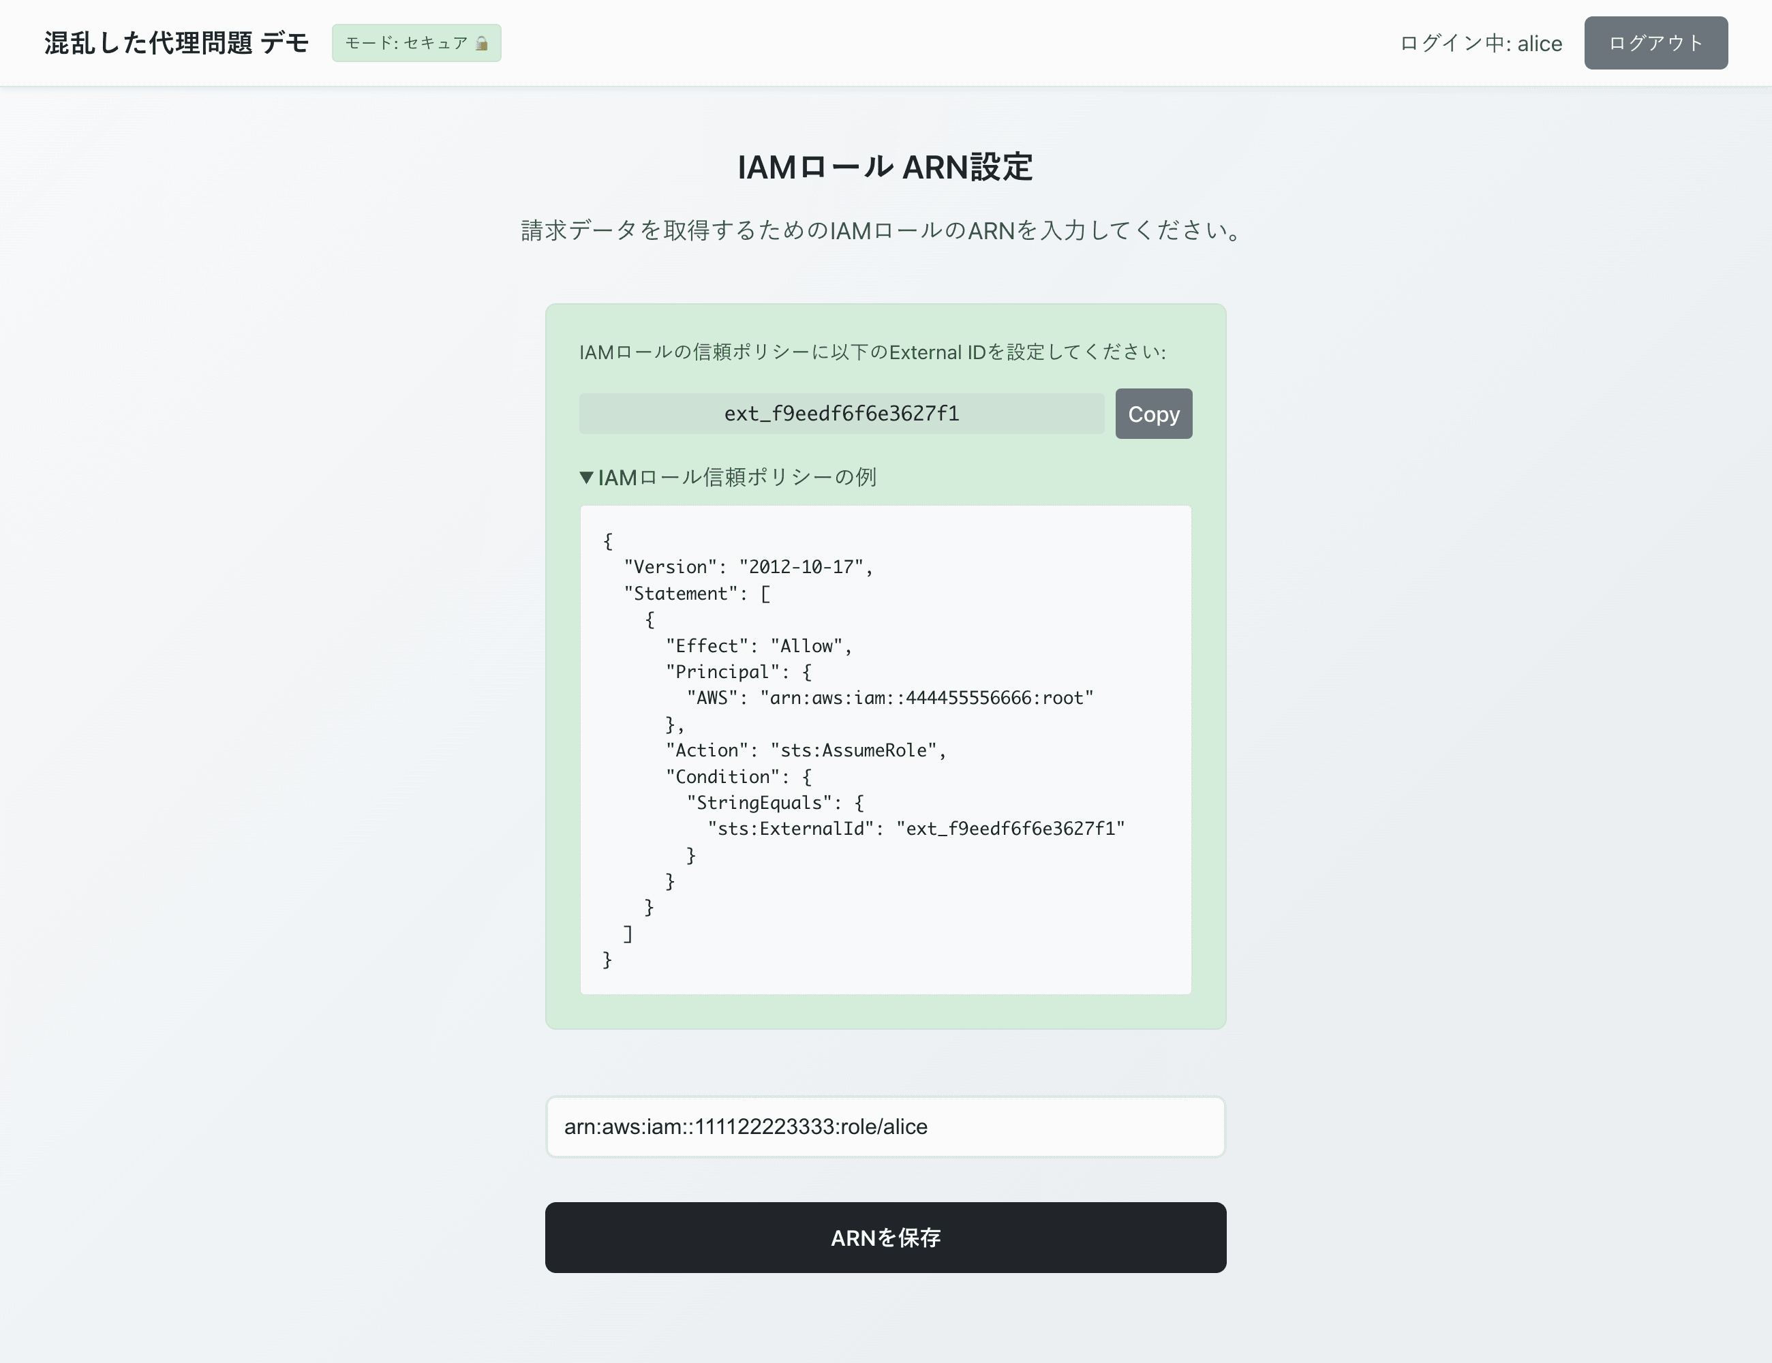Viewport: 1772px width, 1363px height.
Task: Click the "Action": "sts:AssumeRole" code line
Action: click(805, 750)
